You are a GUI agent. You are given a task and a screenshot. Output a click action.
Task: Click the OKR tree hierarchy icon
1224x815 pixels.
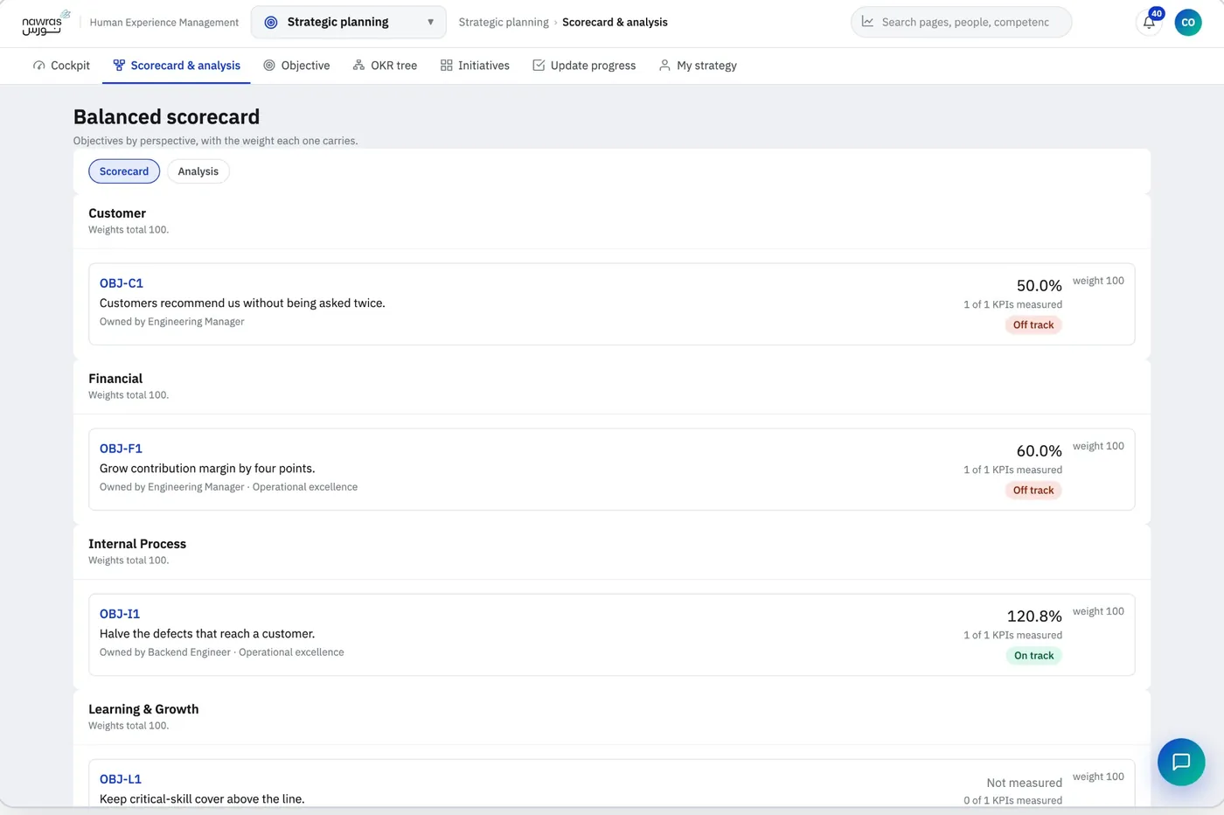pyautogui.click(x=358, y=66)
